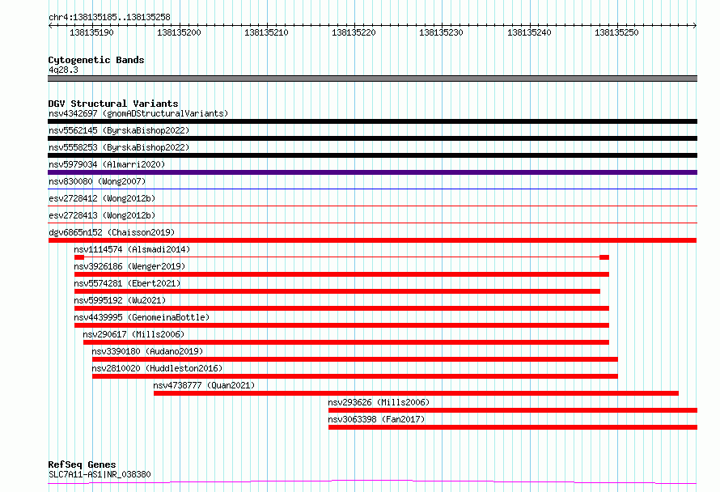Click ruler position 138135240
720x492 pixels.
(x=529, y=32)
